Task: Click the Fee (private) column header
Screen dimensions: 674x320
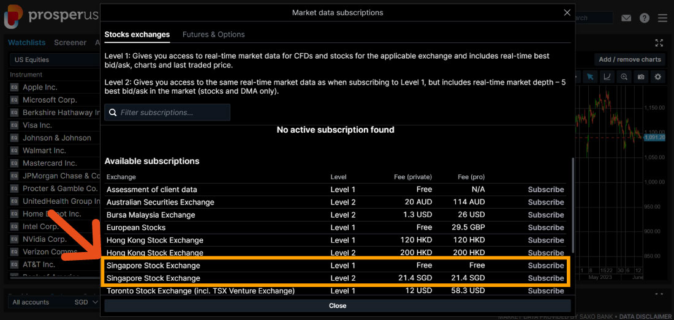Action: pos(412,177)
